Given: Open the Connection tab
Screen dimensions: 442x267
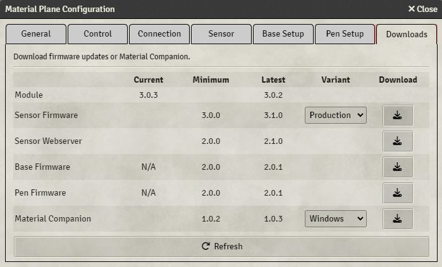Looking at the screenshot, I should [x=159, y=34].
